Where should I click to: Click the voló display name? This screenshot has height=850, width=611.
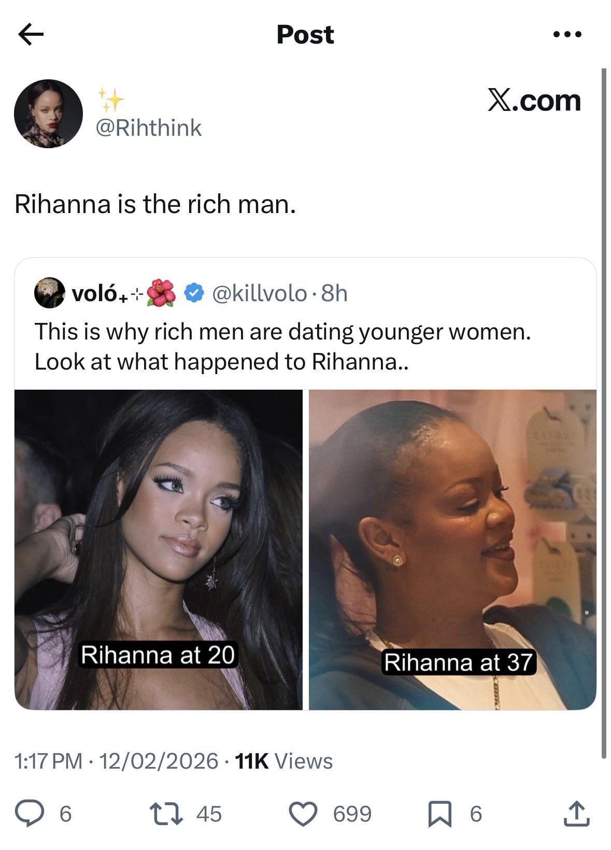(94, 293)
